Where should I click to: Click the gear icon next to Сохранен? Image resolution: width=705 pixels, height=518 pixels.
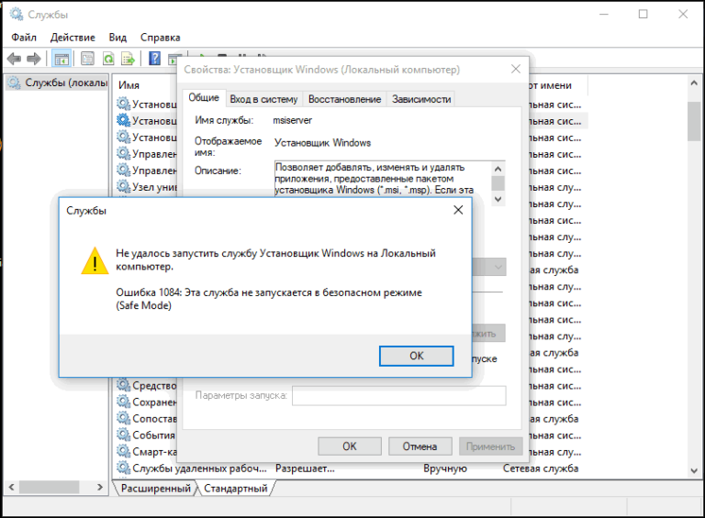[x=123, y=402]
